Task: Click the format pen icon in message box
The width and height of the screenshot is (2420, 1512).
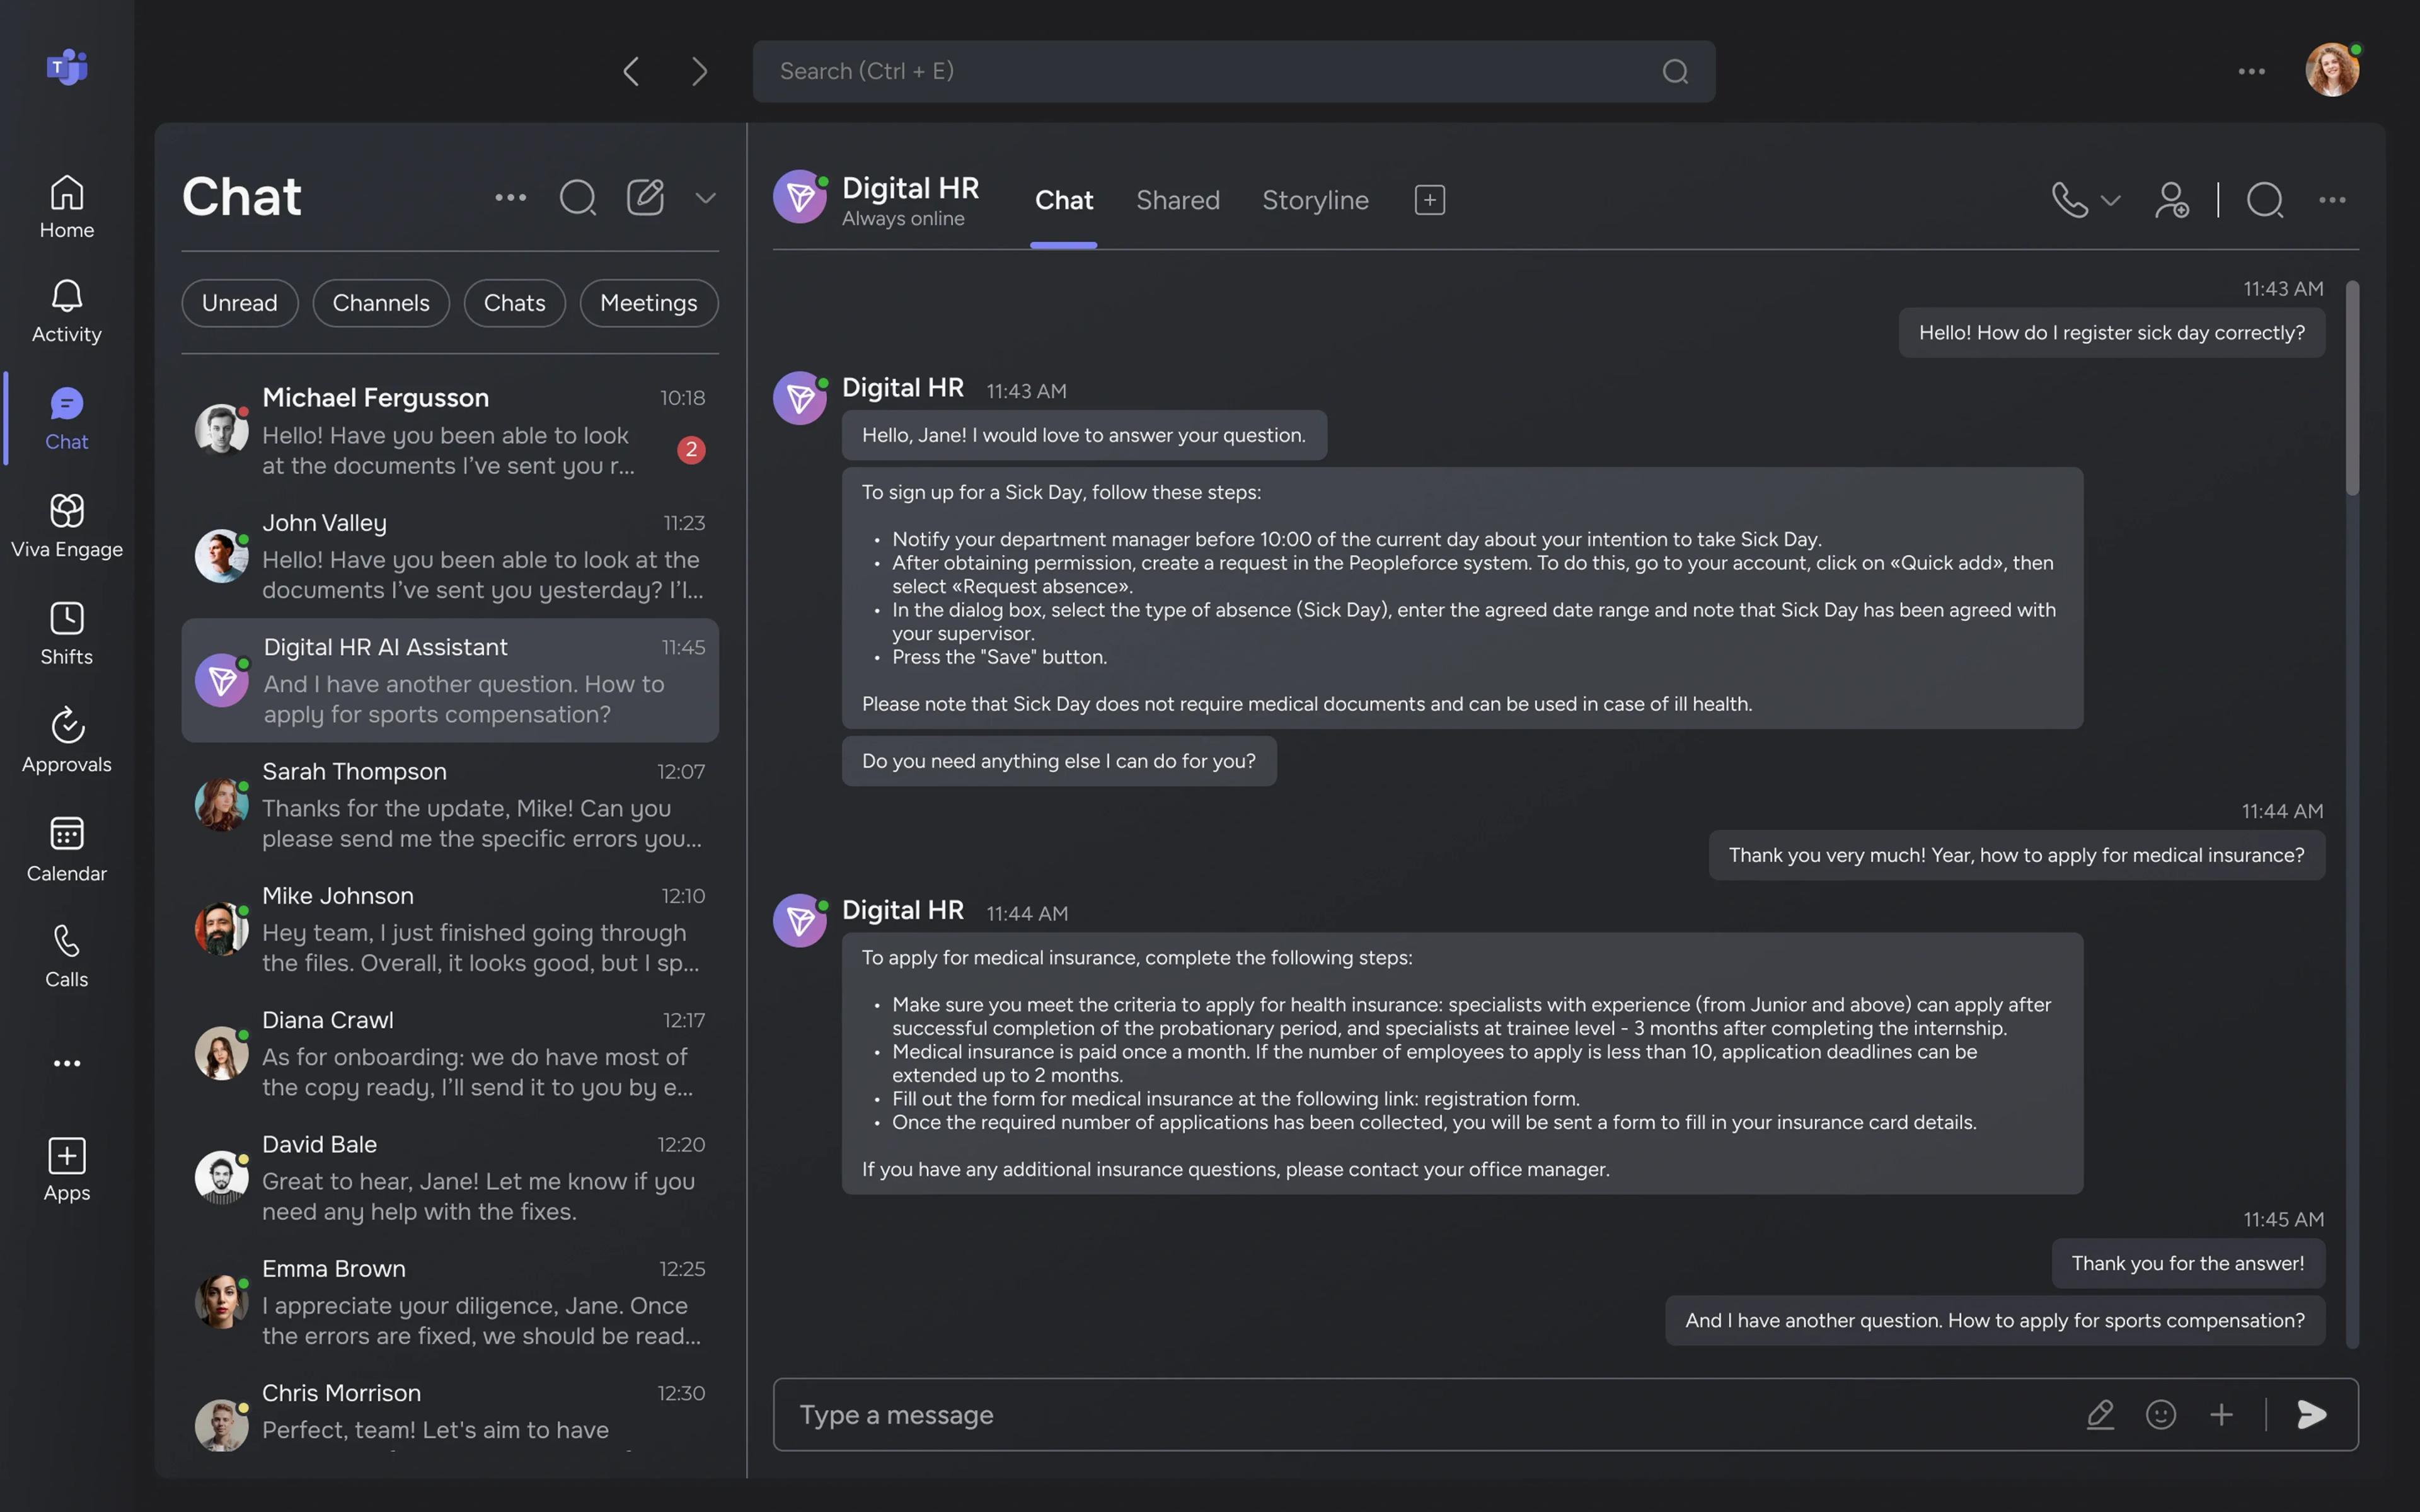Action: [2100, 1414]
